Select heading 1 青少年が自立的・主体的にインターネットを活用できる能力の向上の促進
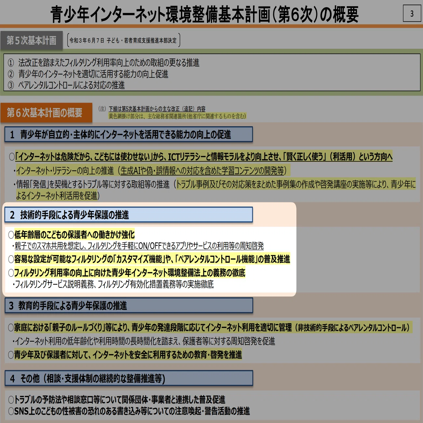The width and height of the screenshot is (423, 423). (x=129, y=134)
